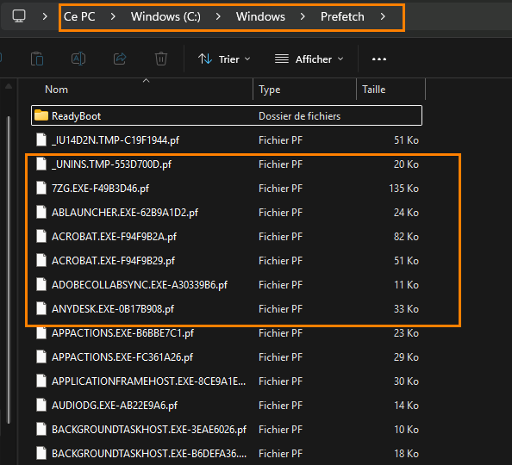Click 135 Ko size of 7ZG.EXE file
Viewport: 512px width, 465px height.
tap(404, 189)
